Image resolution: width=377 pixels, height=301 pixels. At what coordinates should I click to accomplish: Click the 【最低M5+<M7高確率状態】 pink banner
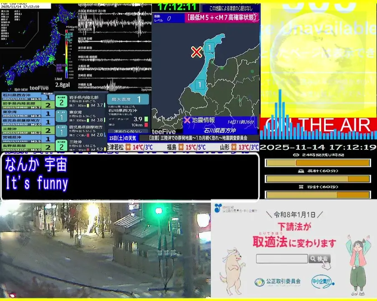click(222, 18)
